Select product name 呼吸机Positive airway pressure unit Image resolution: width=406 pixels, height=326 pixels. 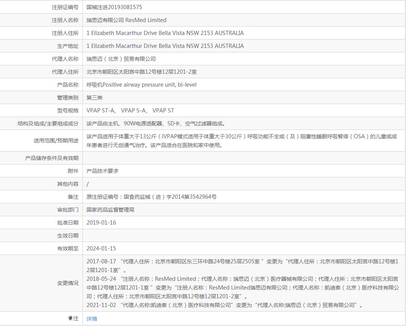tap(141, 85)
